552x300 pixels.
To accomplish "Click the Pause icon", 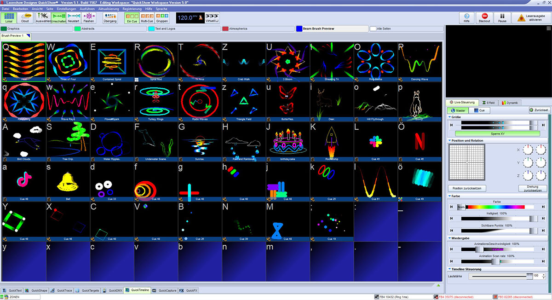I will pyautogui.click(x=502, y=17).
